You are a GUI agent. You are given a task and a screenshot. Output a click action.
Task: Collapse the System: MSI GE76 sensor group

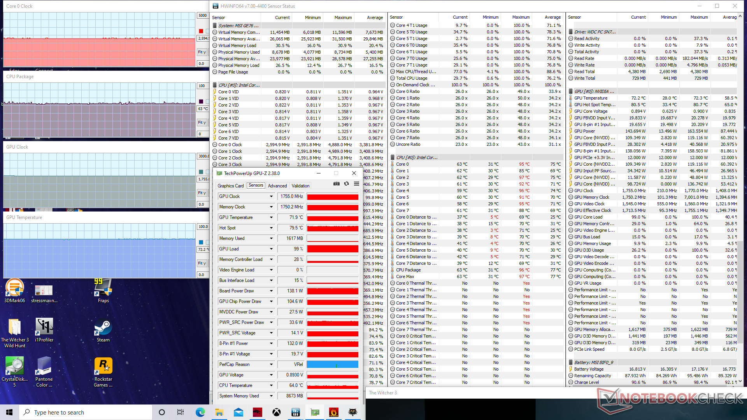pos(215,26)
